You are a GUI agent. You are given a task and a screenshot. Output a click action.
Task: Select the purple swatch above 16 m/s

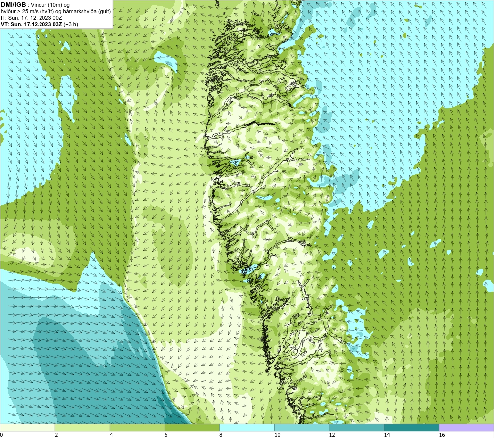coord(466,428)
